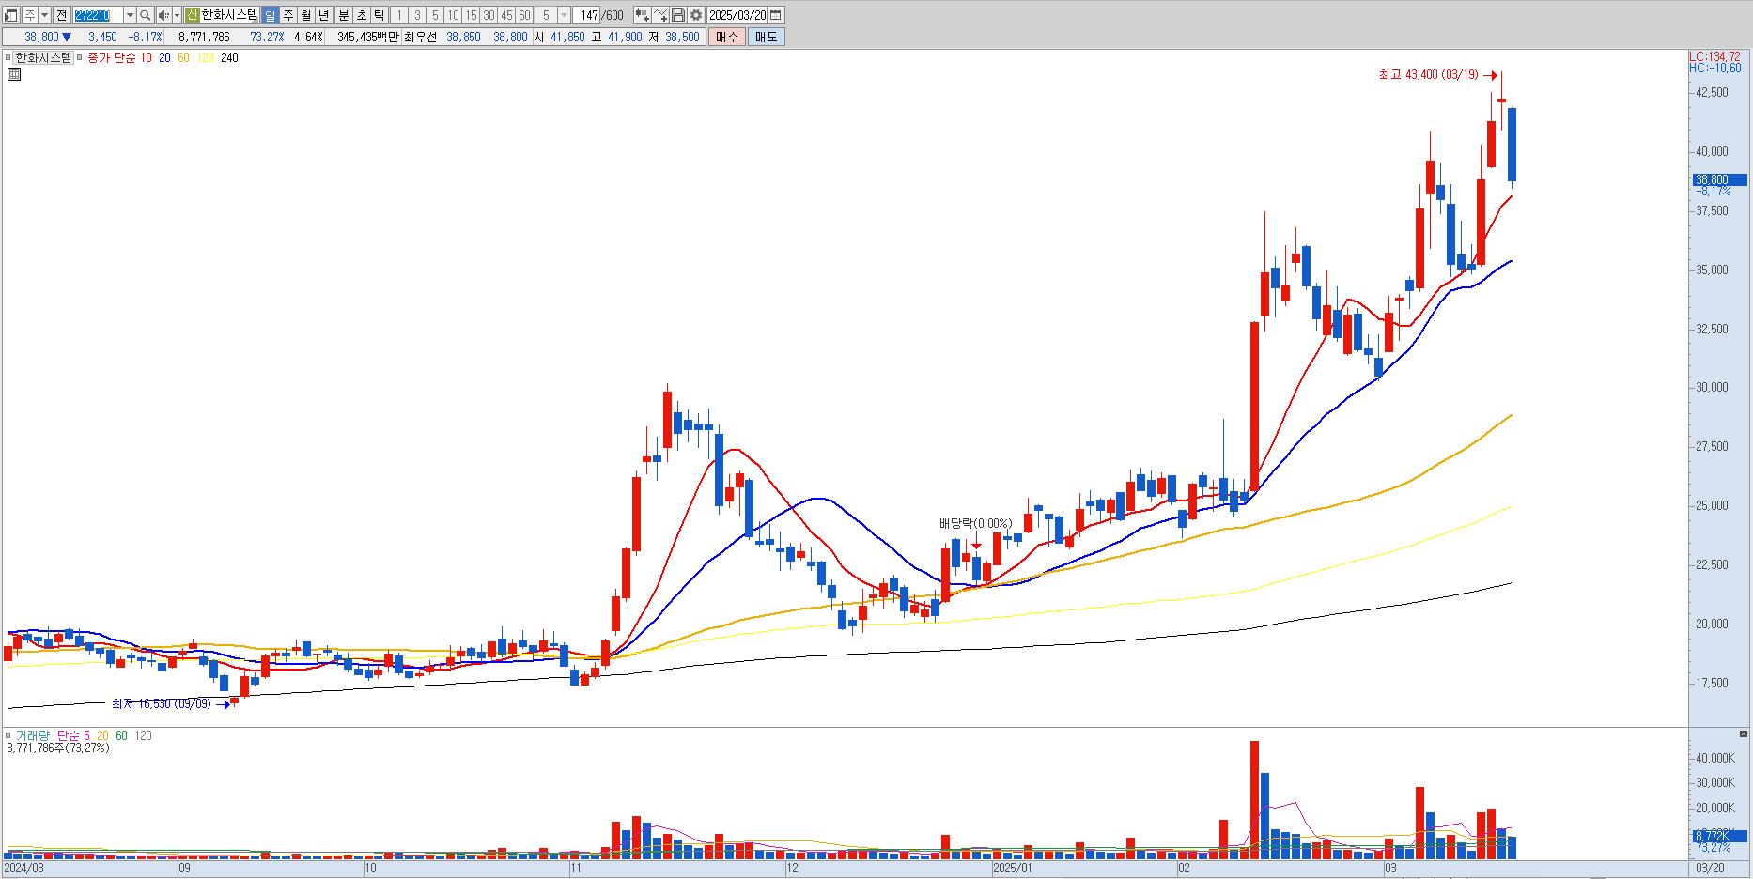This screenshot has width=1753, height=879.
Task: Click the blue 매도 sell button
Action: (766, 37)
